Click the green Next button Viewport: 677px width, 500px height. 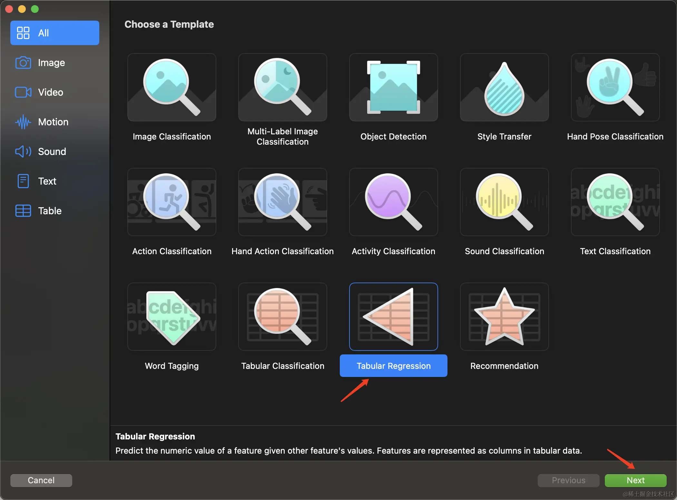pyautogui.click(x=635, y=480)
